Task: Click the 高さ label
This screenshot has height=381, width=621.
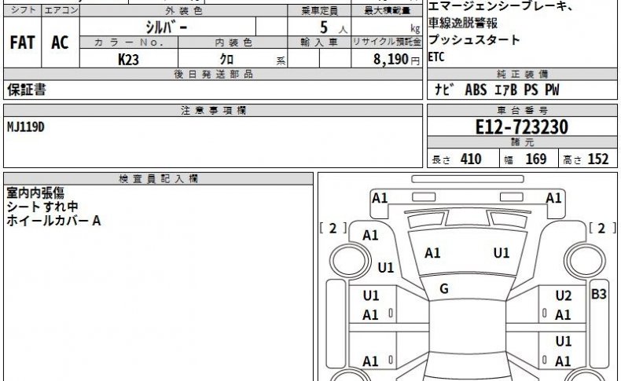Action: coord(572,159)
